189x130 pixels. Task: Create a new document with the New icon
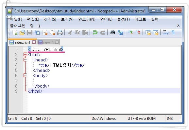tap(15, 33)
